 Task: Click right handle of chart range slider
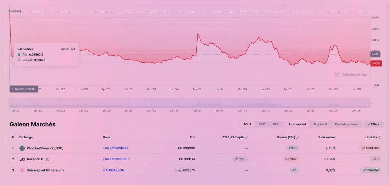pos(370,103)
